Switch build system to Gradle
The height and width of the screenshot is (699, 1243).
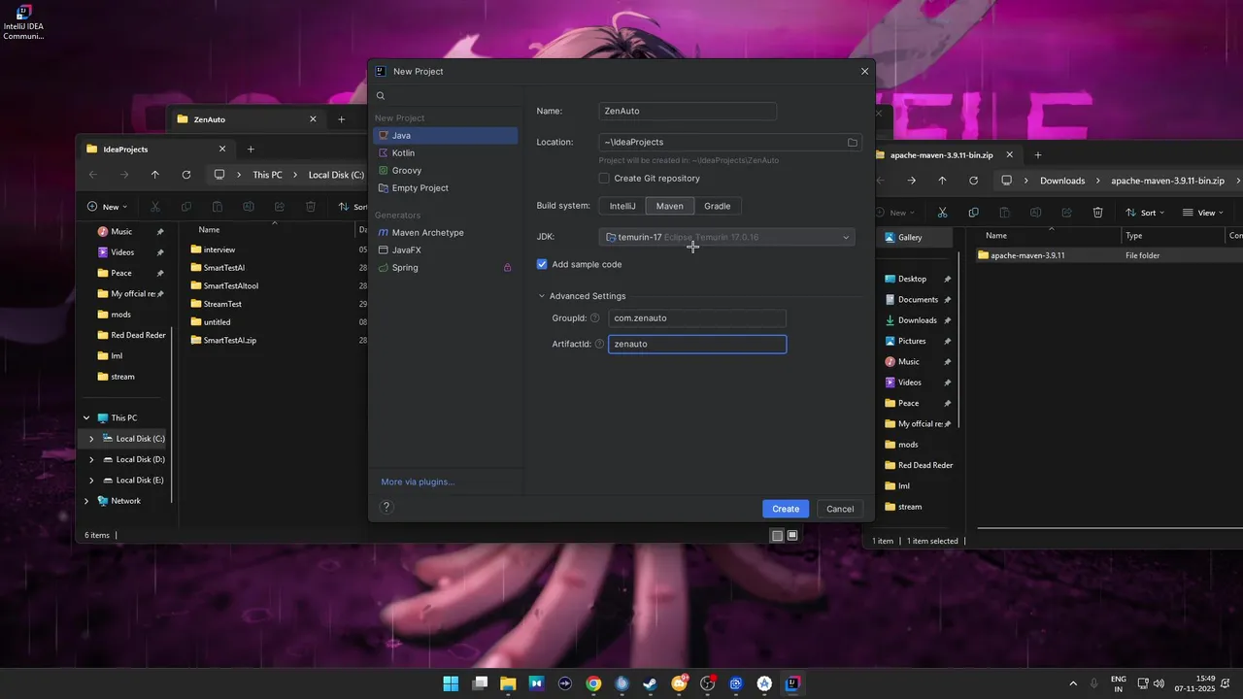click(x=718, y=206)
